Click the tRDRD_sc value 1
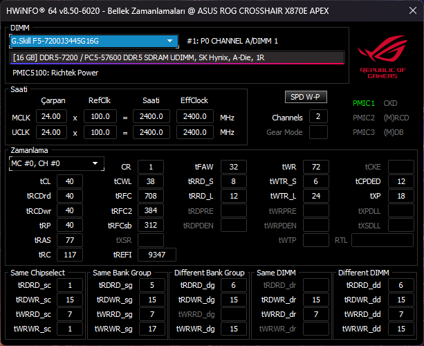The height and width of the screenshot is (346, 424). pyautogui.click(x=70, y=285)
